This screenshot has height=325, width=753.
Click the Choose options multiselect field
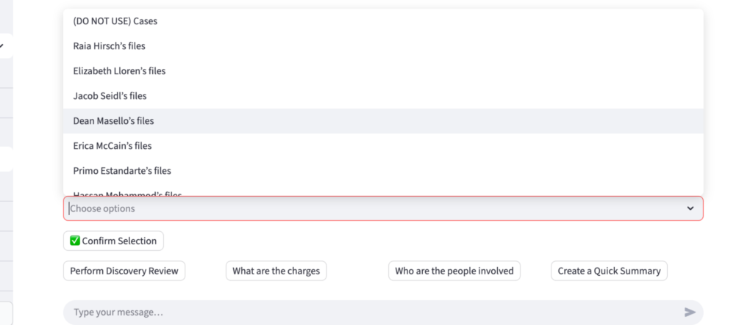[368, 208]
